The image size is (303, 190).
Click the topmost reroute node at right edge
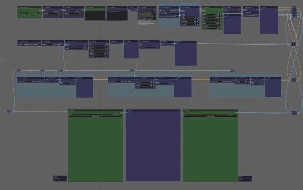coord(294,8)
